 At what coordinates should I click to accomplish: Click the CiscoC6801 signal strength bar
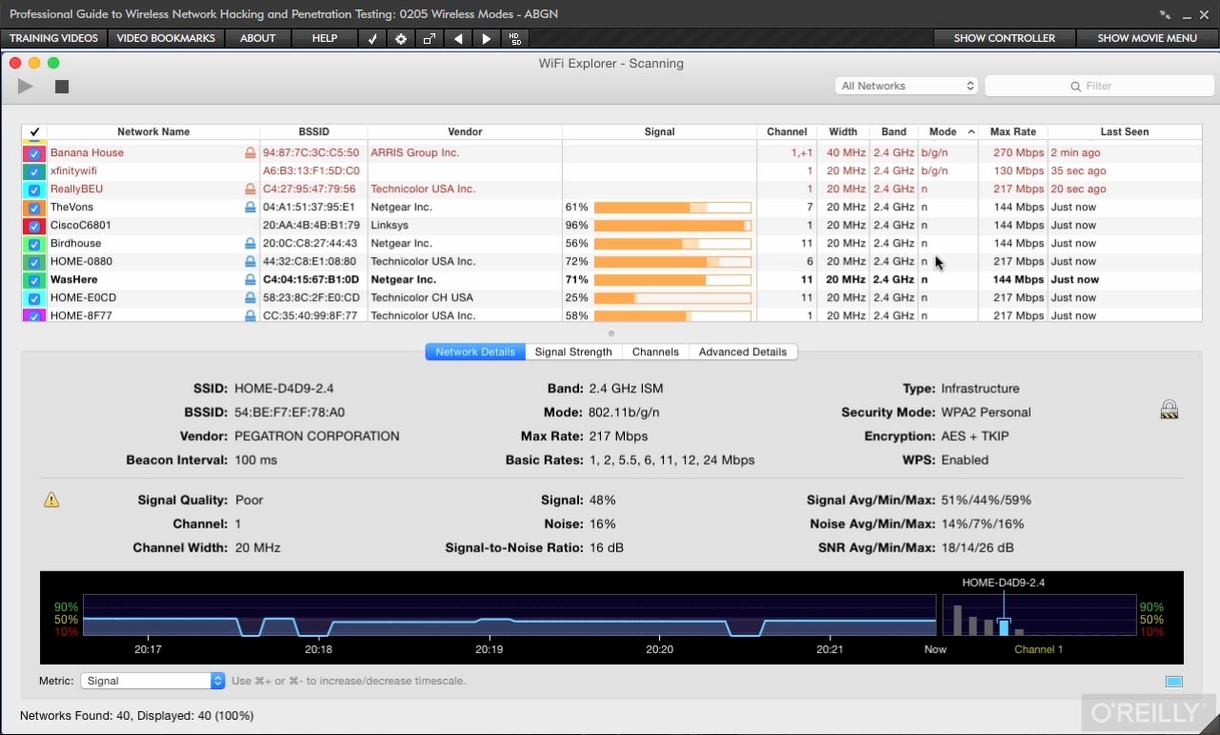tap(672, 226)
